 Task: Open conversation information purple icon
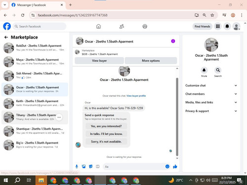173,41
